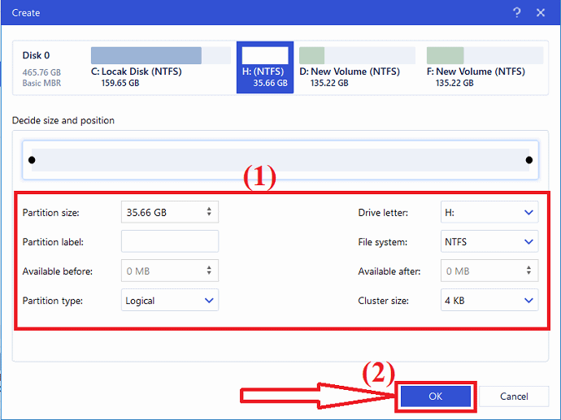
Task: Click the Disk 0 label
Action: [36, 55]
